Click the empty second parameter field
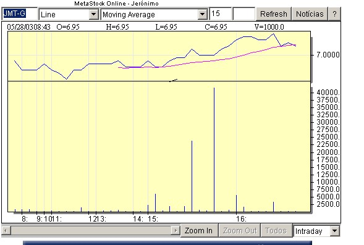The height and width of the screenshot is (245, 364). tap(243, 14)
